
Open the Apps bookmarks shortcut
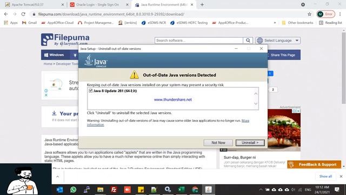click(11, 23)
